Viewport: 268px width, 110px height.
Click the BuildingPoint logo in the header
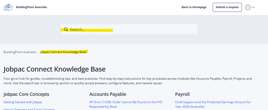pos(8,7)
